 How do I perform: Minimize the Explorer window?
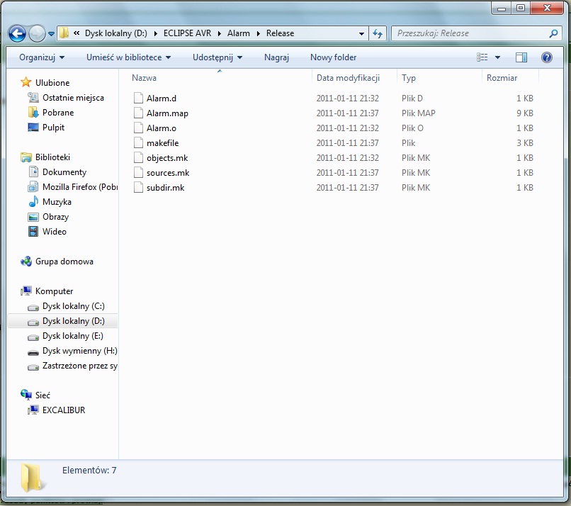coord(502,8)
